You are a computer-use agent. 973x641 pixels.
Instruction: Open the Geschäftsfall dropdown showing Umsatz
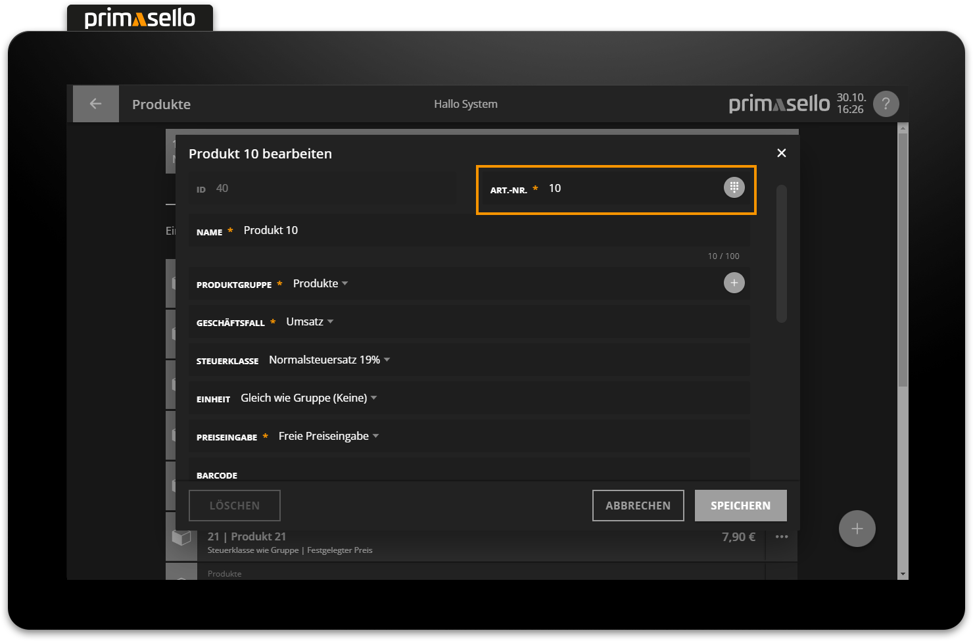click(x=309, y=321)
